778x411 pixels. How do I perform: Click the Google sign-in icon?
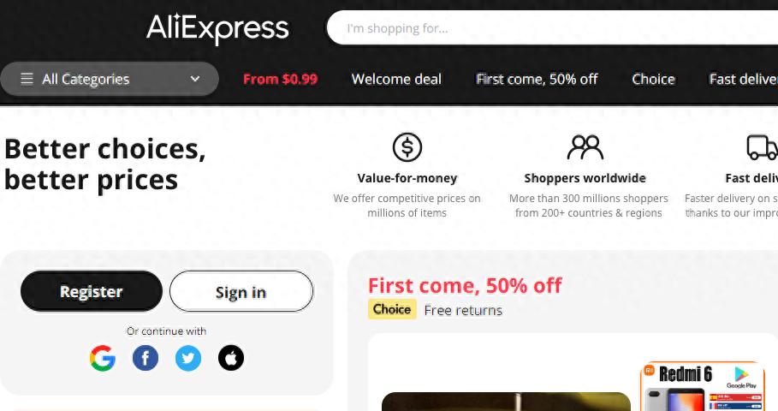103,358
